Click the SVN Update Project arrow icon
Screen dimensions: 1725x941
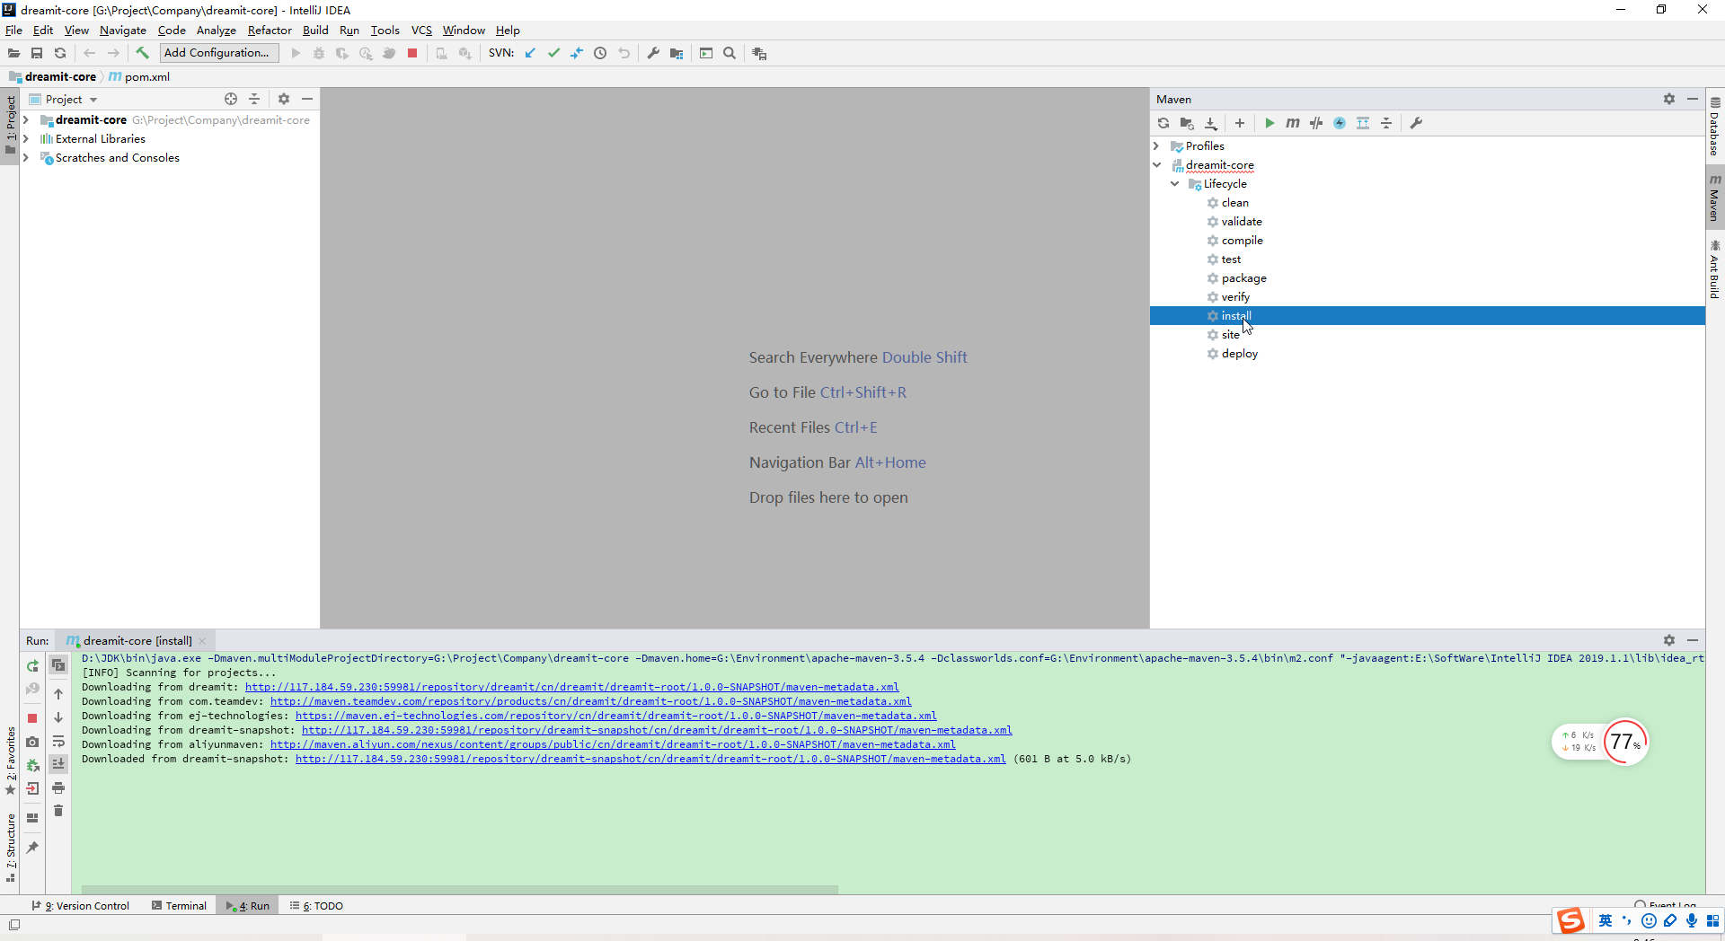tap(530, 53)
